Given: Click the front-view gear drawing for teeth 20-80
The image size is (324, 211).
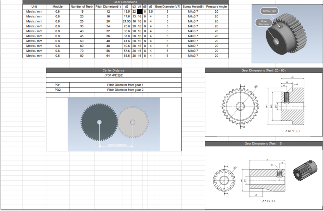Looking at the screenshot, I should pyautogui.click(x=240, y=106).
